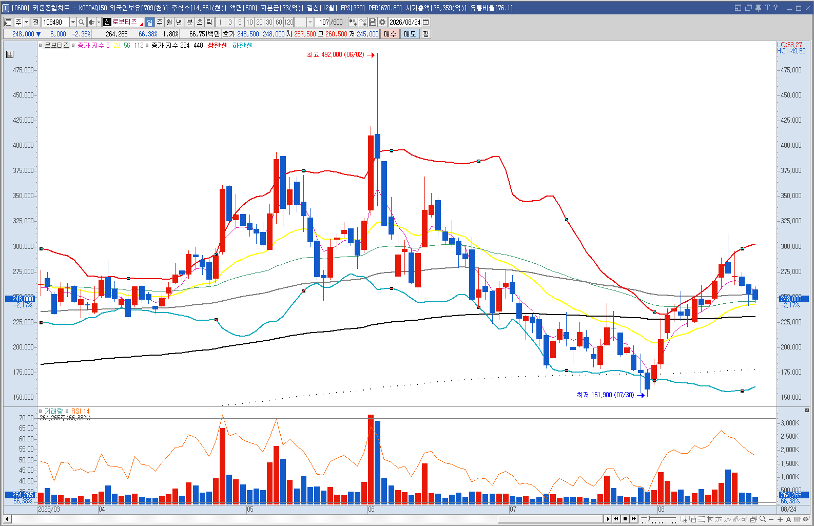Click the multi-chart window icon in bottom toolbar
814x526 pixels.
[684, 519]
